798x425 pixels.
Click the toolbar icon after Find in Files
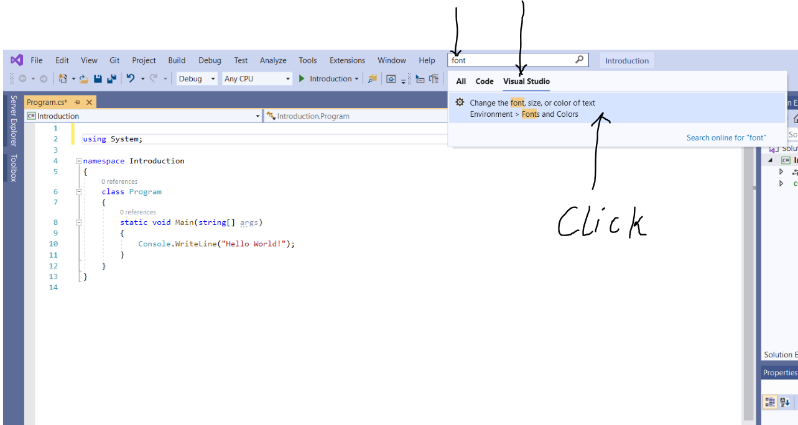click(x=391, y=79)
